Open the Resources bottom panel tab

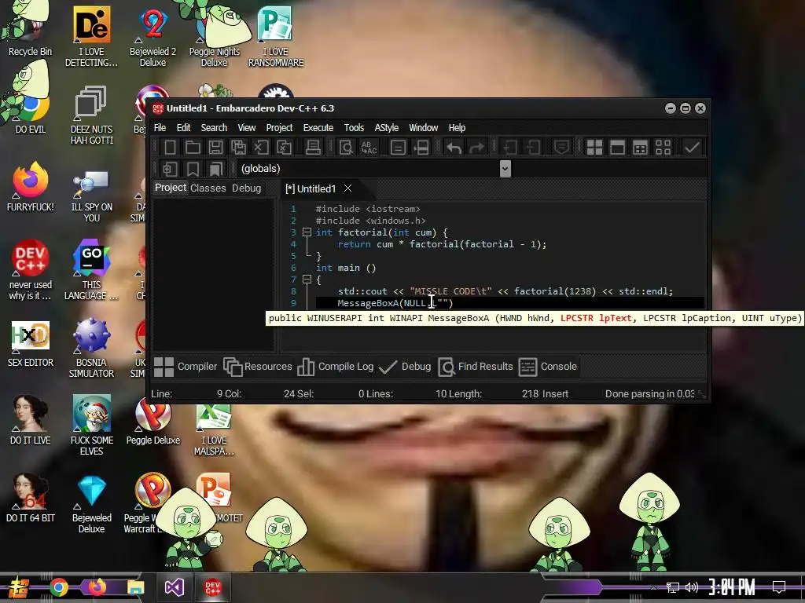click(x=258, y=367)
